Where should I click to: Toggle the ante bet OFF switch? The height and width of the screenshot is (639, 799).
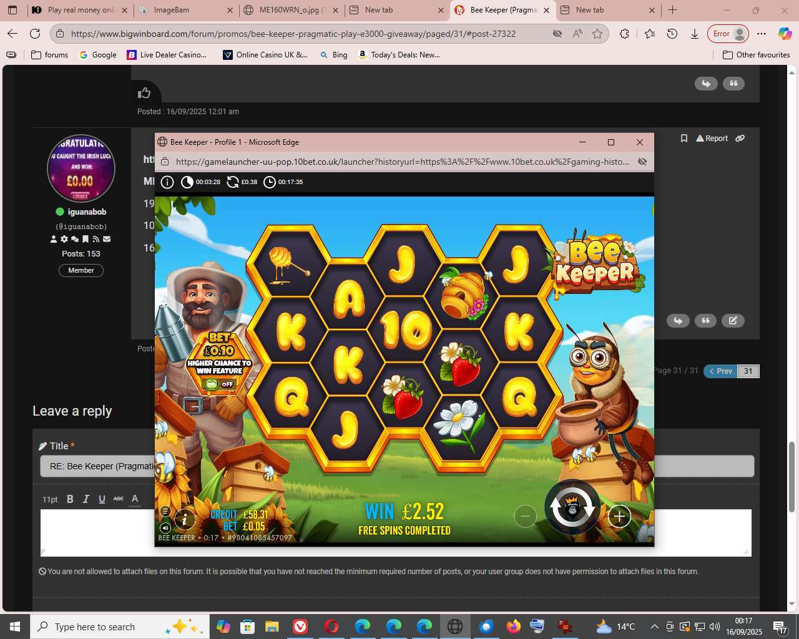pos(219,384)
